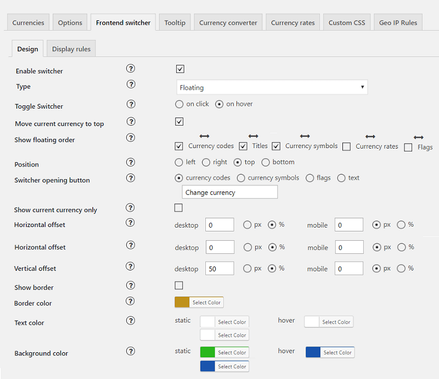Click the blue hover background color swatch
Viewport: 439px width, 379px height.
(x=313, y=352)
